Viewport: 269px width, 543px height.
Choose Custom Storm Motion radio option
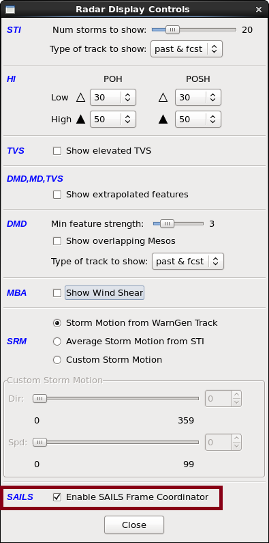(57, 360)
